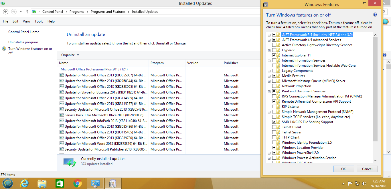391x189 pixels.
Task: Click the Update for Skype for Business row icon
Action: [x=62, y=92]
